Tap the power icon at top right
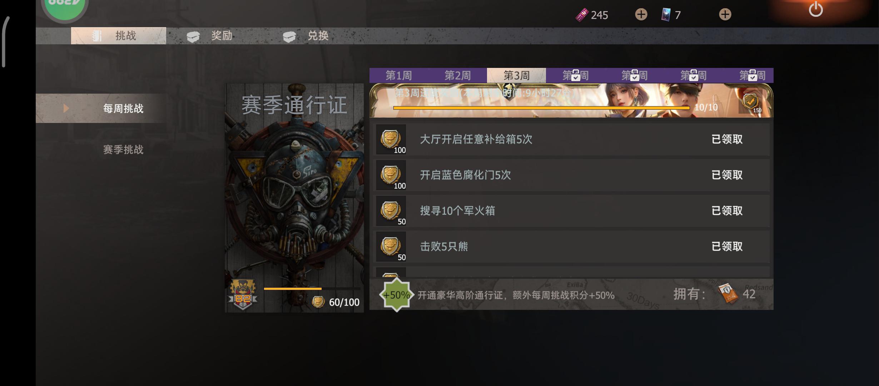 pos(816,9)
